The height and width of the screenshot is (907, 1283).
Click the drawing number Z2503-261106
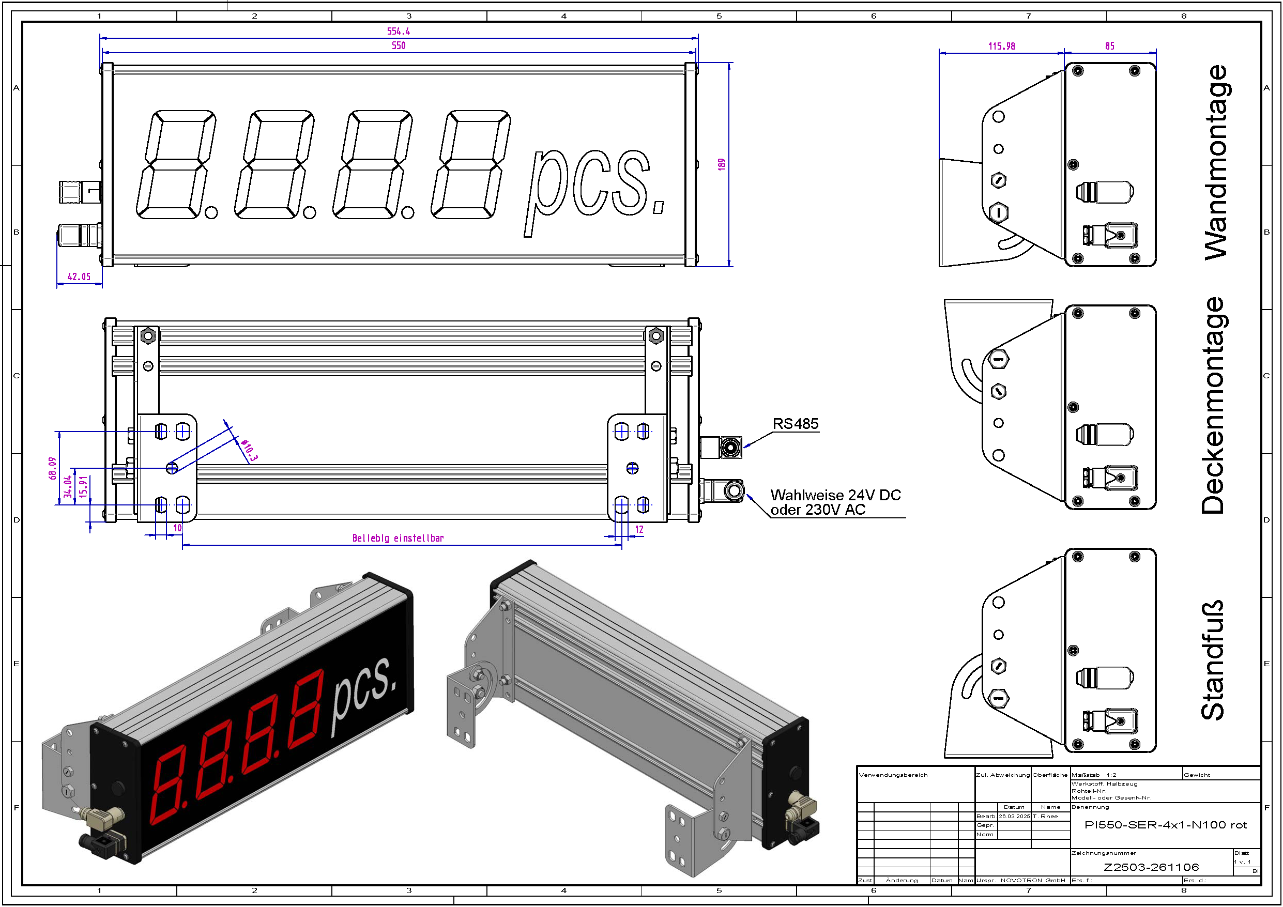(x=1151, y=867)
